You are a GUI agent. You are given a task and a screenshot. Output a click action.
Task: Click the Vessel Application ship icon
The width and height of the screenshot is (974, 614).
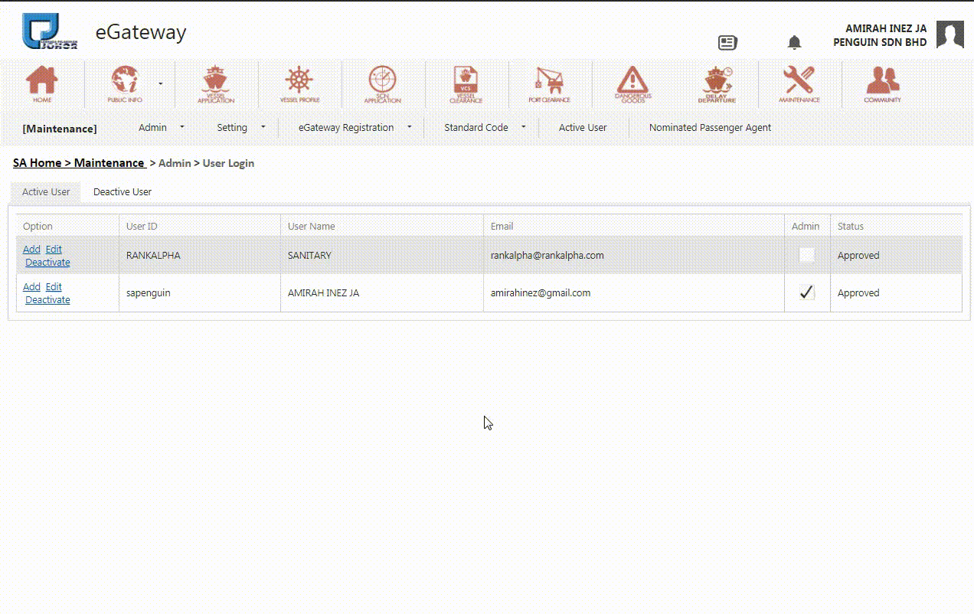tap(215, 83)
